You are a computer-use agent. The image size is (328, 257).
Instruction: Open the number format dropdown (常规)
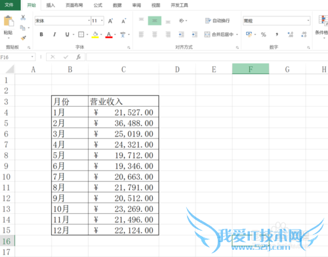coord(308,21)
